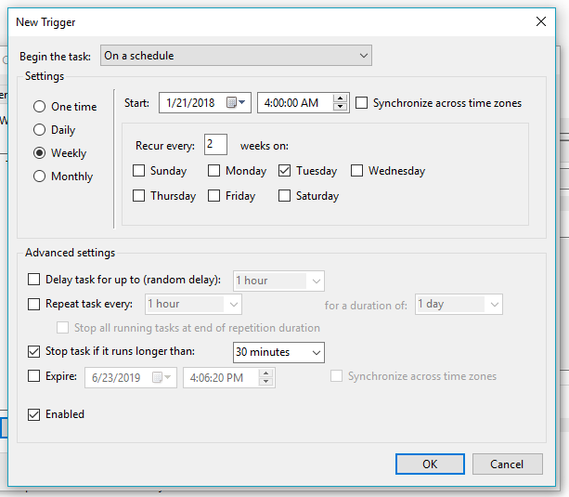Close the New Trigger dialog
Screen dimensions: 569x497
[x=541, y=20]
